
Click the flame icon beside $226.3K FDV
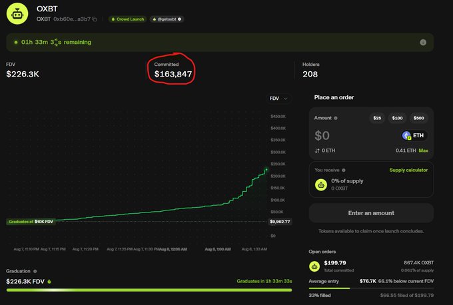click(x=49, y=281)
